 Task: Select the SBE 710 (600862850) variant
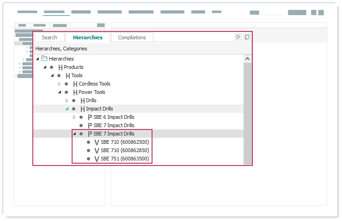coord(125,150)
